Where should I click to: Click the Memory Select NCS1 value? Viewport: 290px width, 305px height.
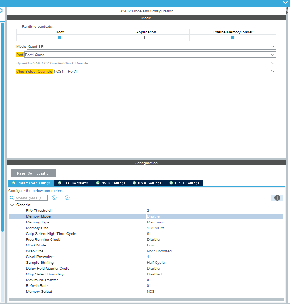pyautogui.click(x=152, y=291)
